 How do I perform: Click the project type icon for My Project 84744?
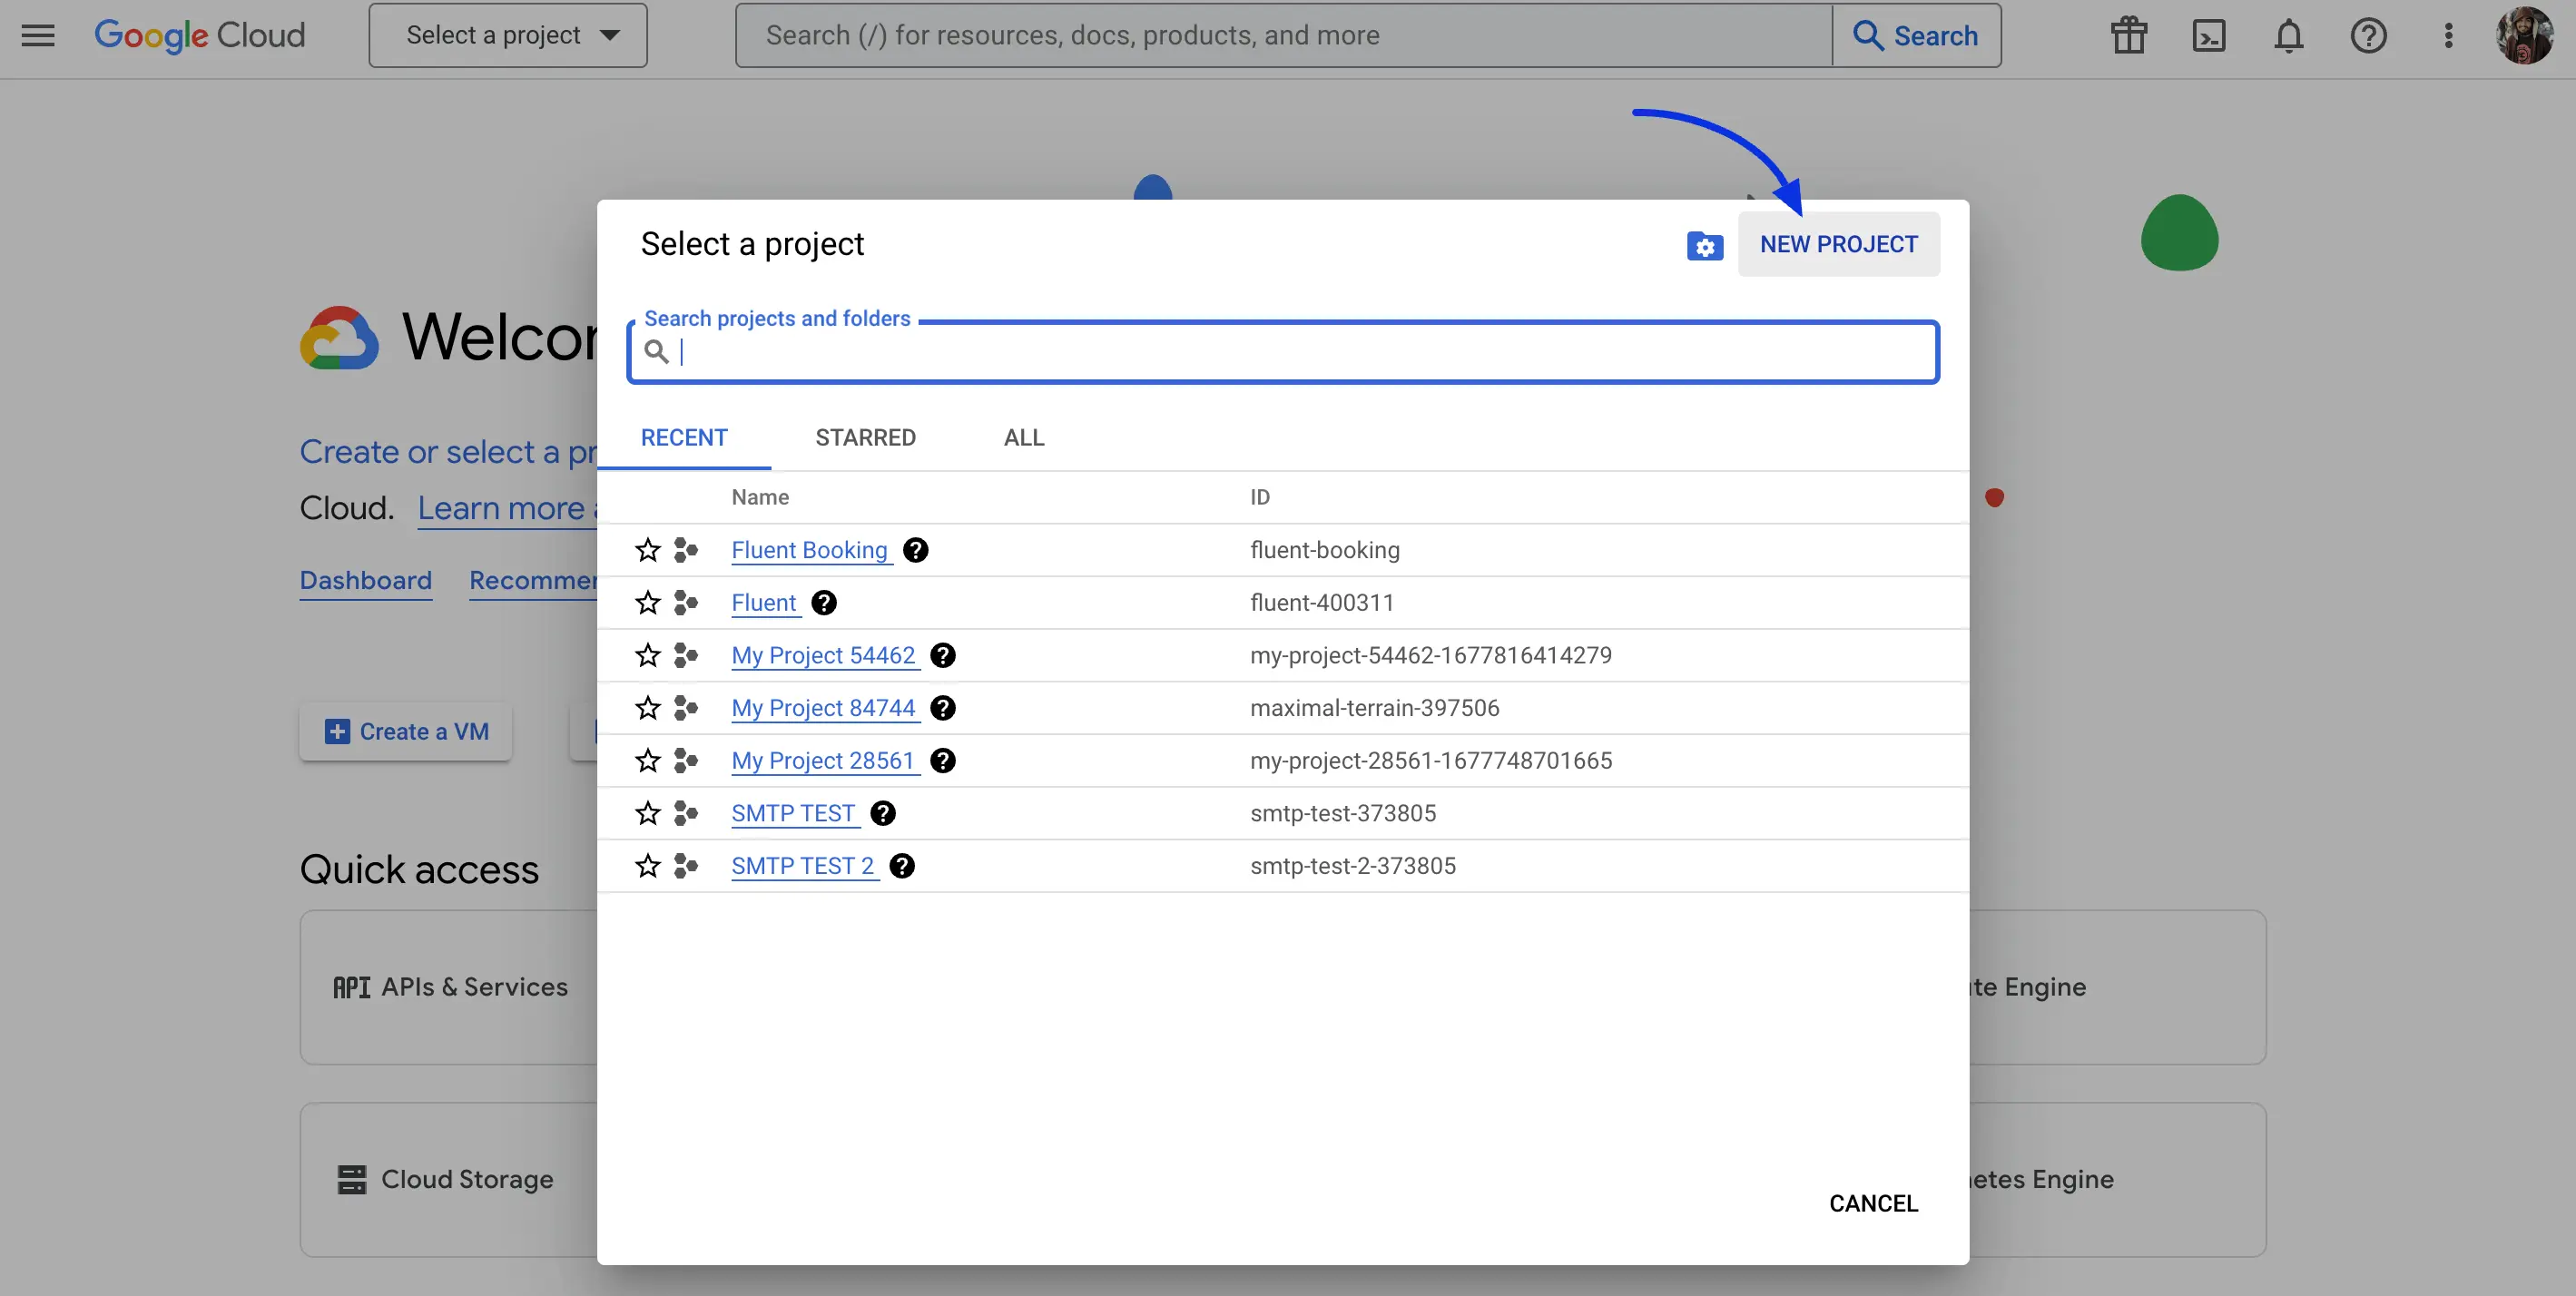pos(685,708)
